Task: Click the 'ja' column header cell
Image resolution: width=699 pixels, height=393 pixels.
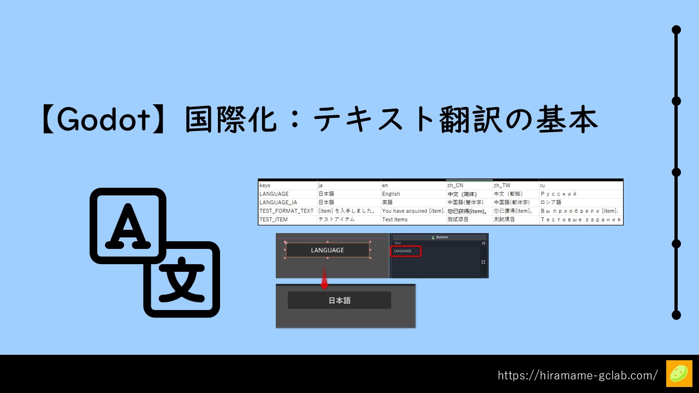Action: point(348,186)
